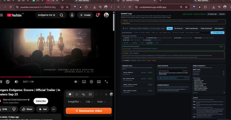Open the YouTube account avatar menu
231x120 pixels.
point(106,15)
